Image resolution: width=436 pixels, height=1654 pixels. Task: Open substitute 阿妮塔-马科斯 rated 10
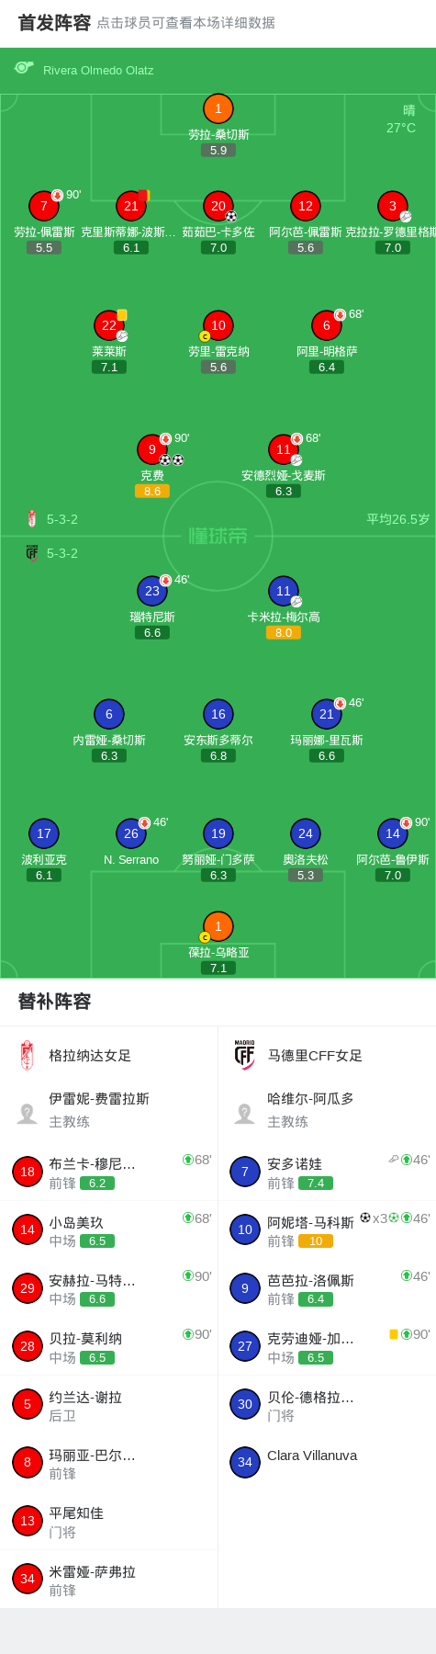pyautogui.click(x=327, y=1229)
